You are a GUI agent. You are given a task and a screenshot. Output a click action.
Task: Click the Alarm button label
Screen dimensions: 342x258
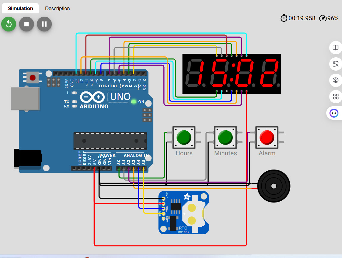point(267,153)
